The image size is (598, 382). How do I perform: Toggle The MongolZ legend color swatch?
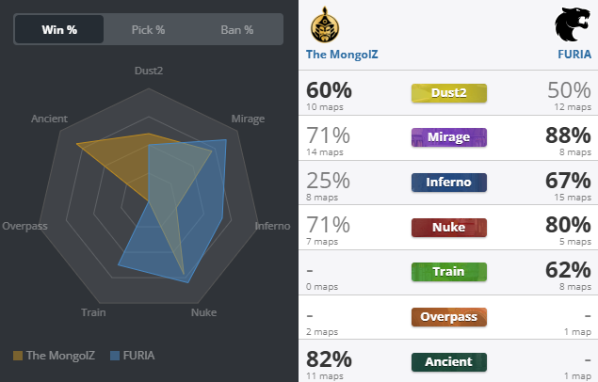[18, 356]
